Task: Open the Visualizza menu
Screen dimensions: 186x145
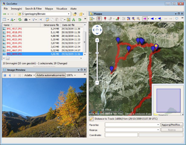Action: [62, 9]
